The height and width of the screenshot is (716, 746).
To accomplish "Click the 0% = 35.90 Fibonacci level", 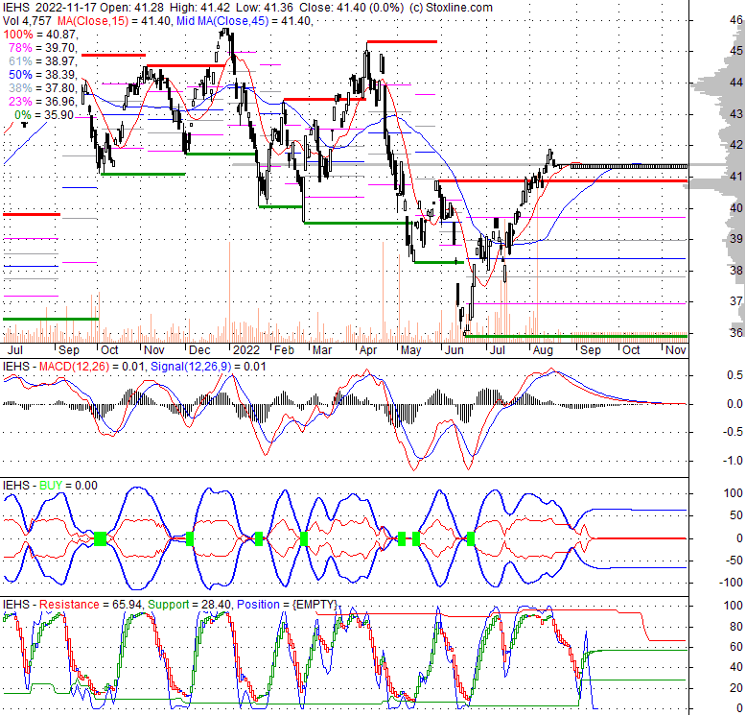I will [x=44, y=115].
